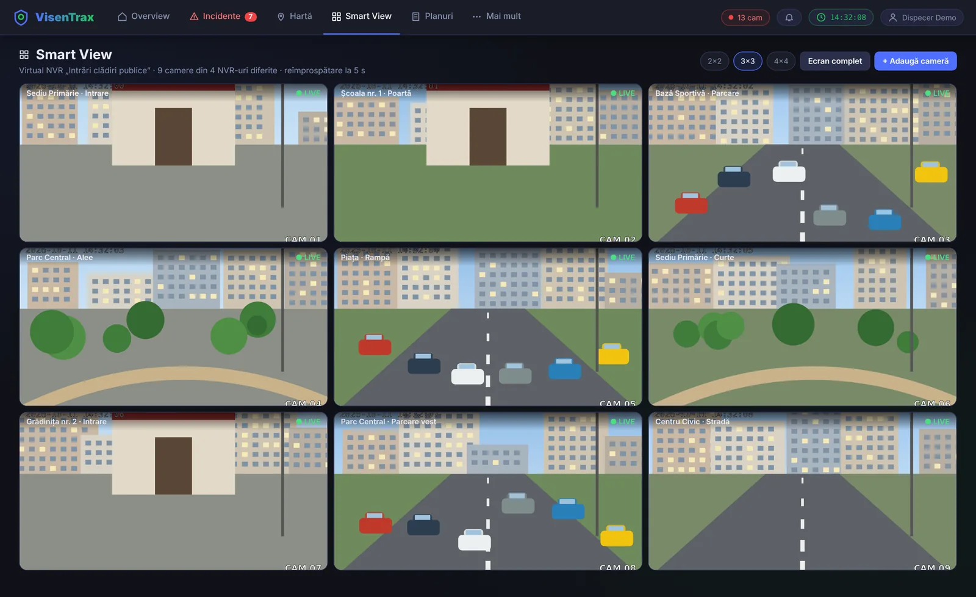Switch grid layout to 4×4
The image size is (976, 597).
tap(781, 61)
